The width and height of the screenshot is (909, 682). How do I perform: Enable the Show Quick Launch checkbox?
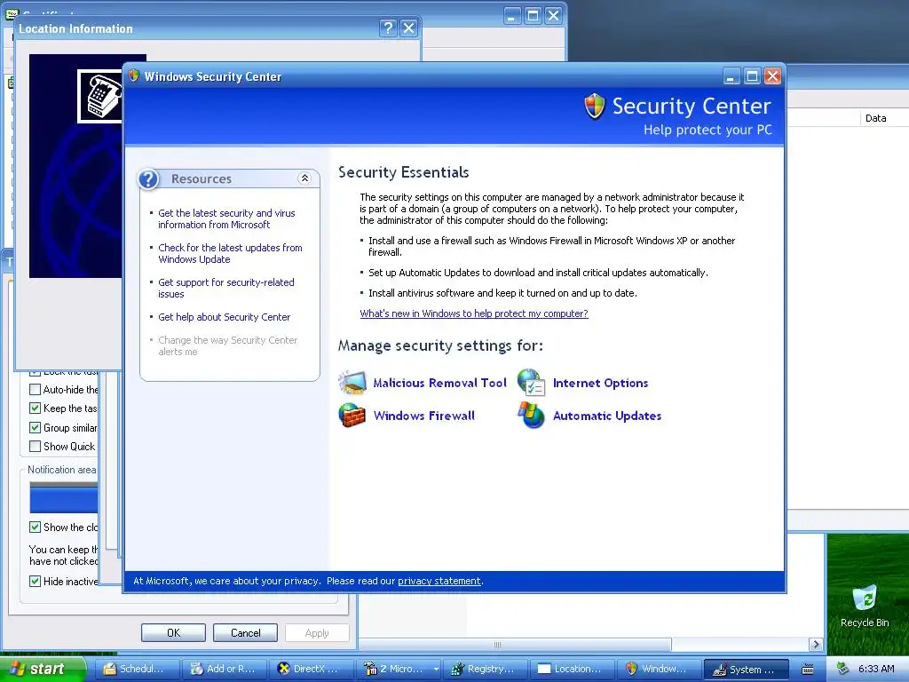35,446
